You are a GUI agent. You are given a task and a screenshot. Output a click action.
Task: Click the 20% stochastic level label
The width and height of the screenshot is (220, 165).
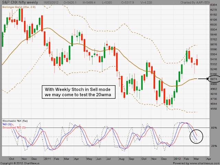pyautogui.click(x=214, y=146)
